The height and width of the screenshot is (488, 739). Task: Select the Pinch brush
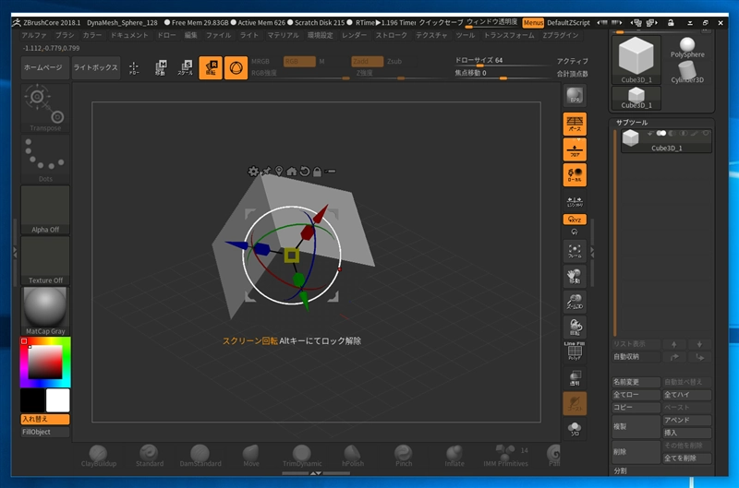coord(404,456)
